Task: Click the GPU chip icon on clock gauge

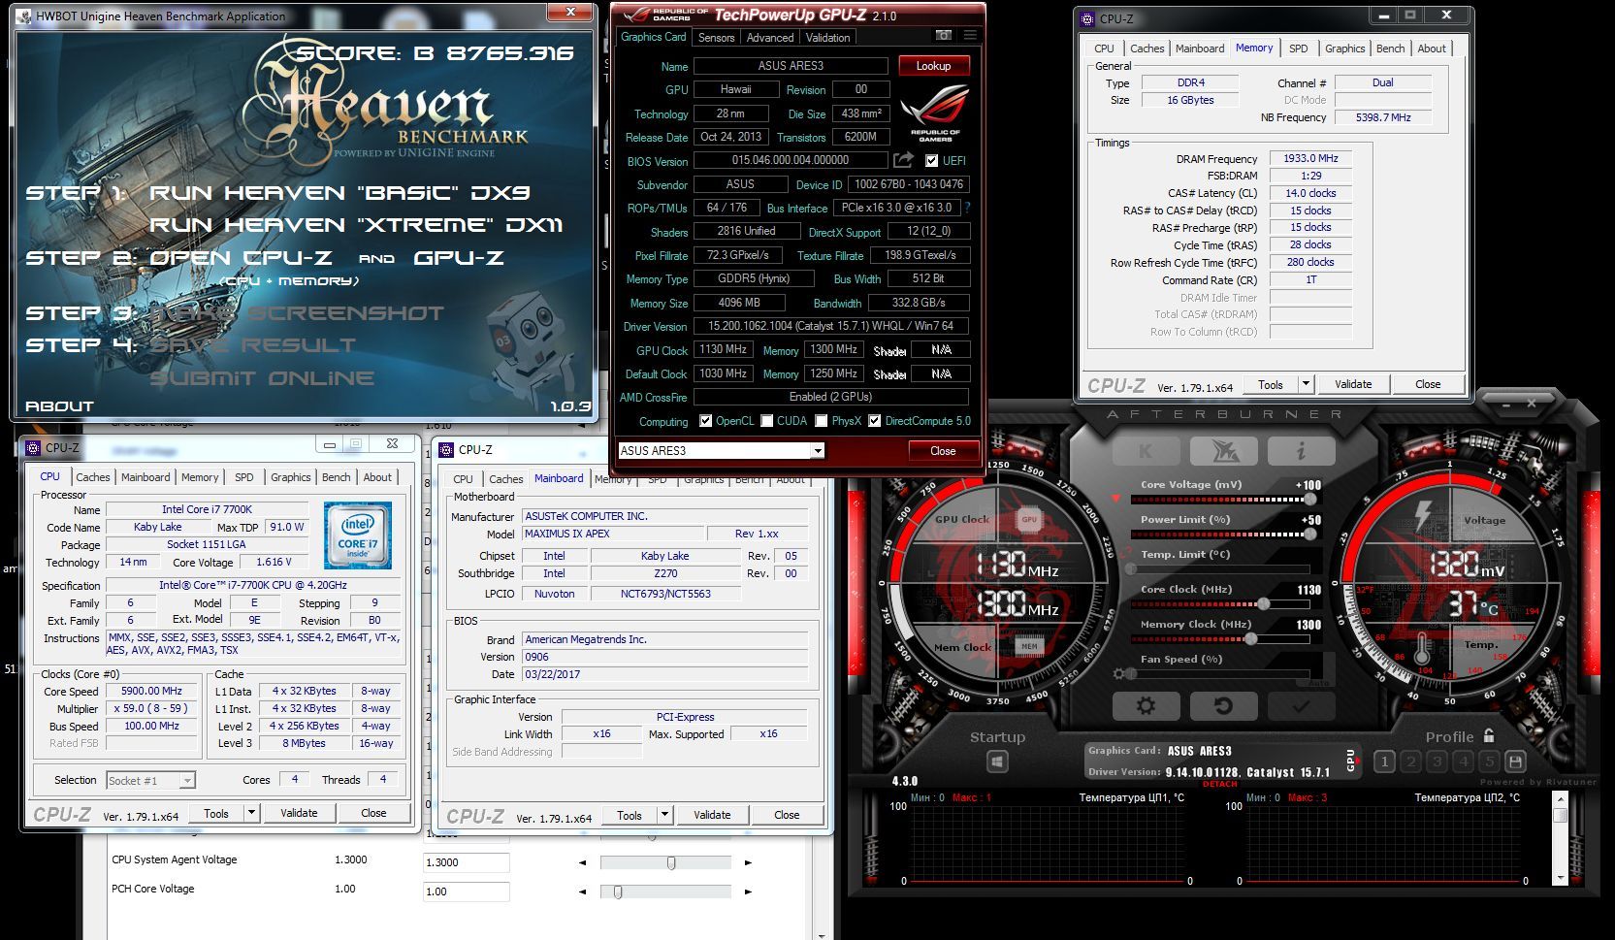Action: 1029,519
